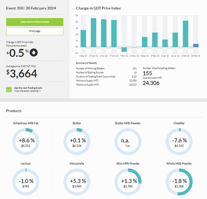This screenshot has width=207, height=199.
Task: Open the Cheddar -7.6% donut chart
Action: [x=179, y=142]
